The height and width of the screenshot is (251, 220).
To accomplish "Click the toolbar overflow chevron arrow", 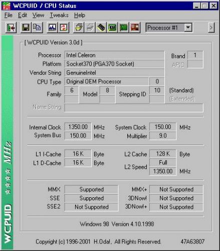I will [x=211, y=28].
